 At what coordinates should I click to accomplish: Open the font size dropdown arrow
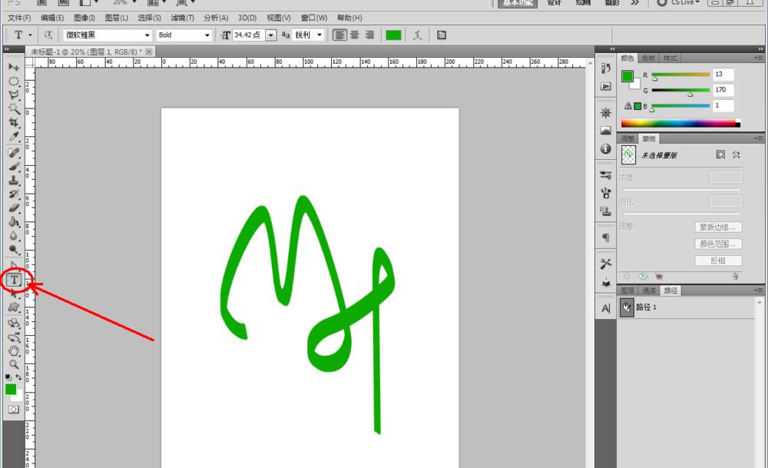271,35
